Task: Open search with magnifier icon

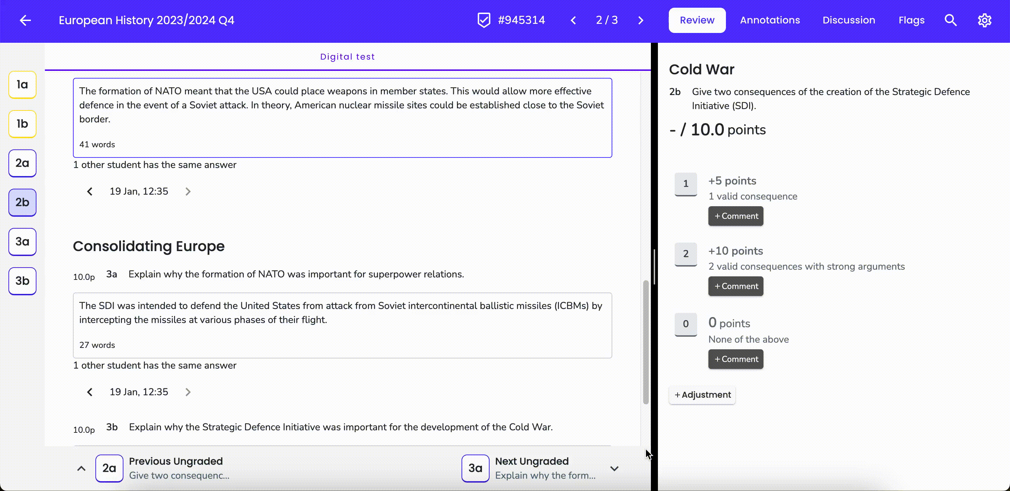Action: point(950,20)
